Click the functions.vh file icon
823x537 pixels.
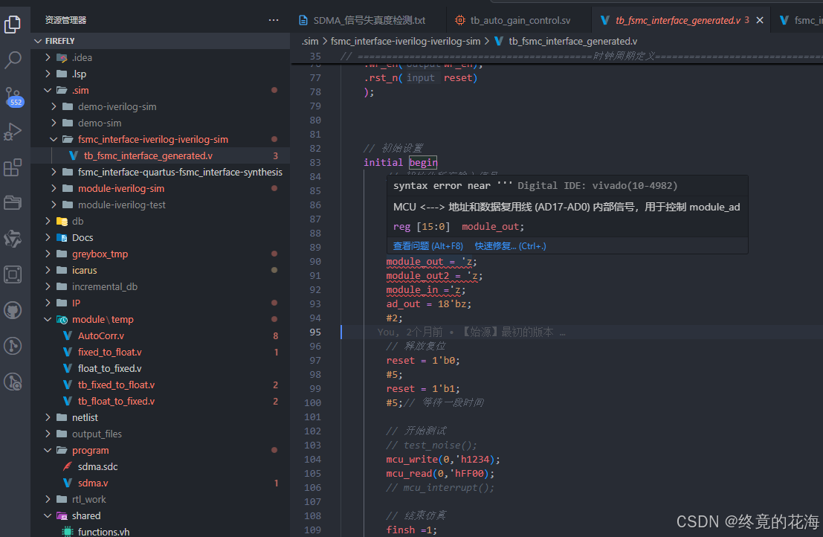[67, 532]
